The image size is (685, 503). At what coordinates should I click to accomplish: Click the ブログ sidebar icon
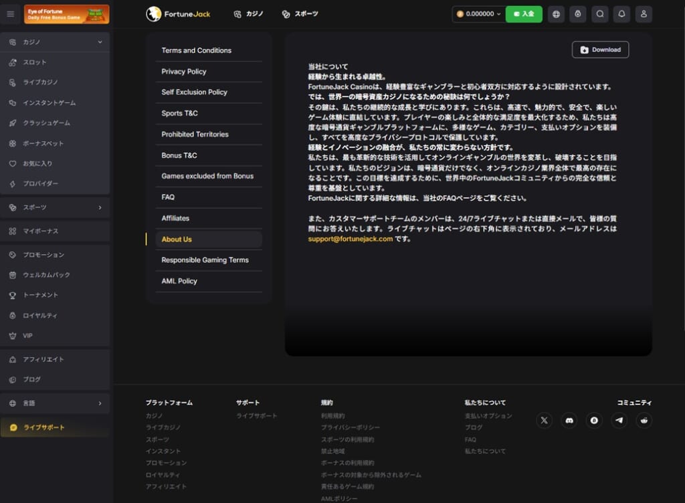coord(13,380)
